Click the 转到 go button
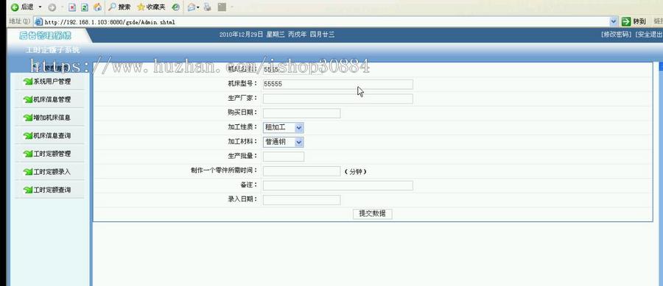This screenshot has width=663, height=286. [x=634, y=21]
